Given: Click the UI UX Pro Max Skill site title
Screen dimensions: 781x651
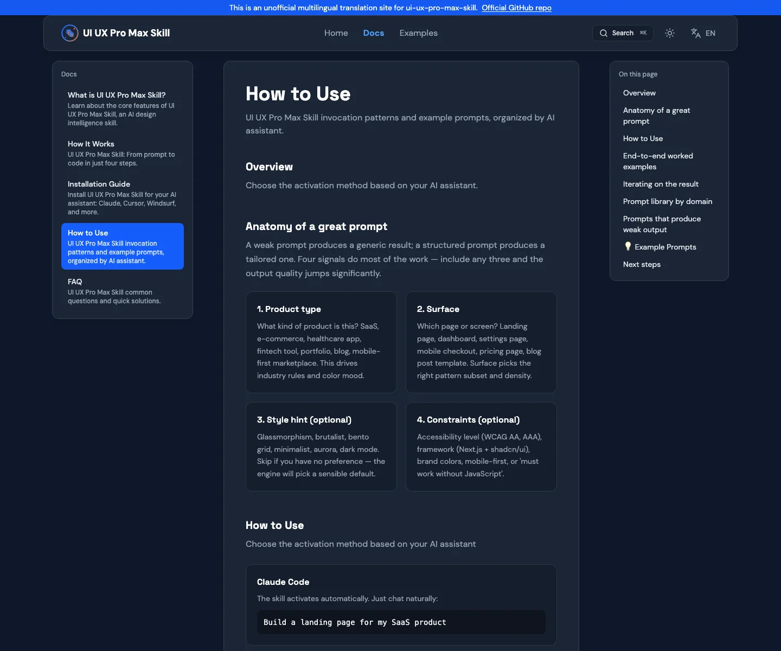Looking at the screenshot, I should click(126, 33).
